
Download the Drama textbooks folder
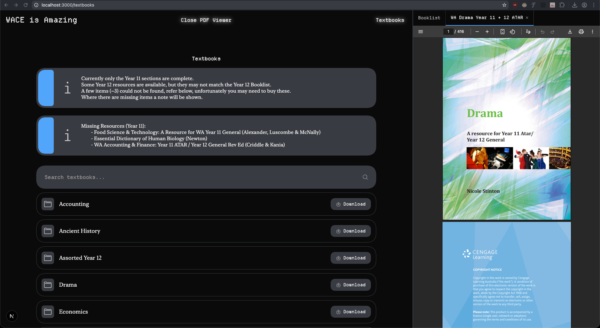(x=351, y=285)
